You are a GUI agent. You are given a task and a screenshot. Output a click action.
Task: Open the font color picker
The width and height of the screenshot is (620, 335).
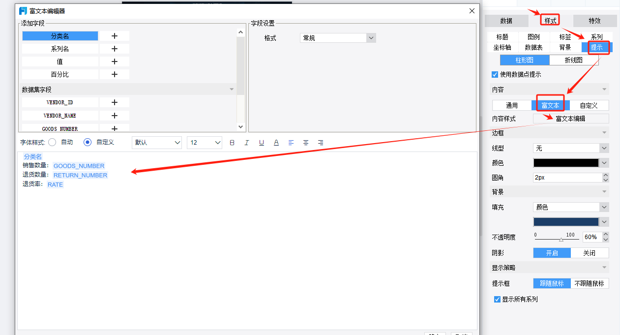click(x=276, y=143)
